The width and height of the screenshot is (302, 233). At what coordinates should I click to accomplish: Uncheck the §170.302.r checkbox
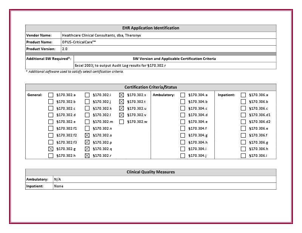(x=87, y=156)
